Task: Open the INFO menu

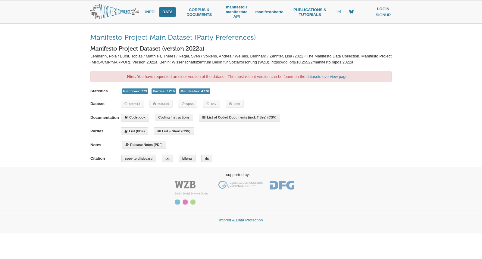Action: [150, 12]
